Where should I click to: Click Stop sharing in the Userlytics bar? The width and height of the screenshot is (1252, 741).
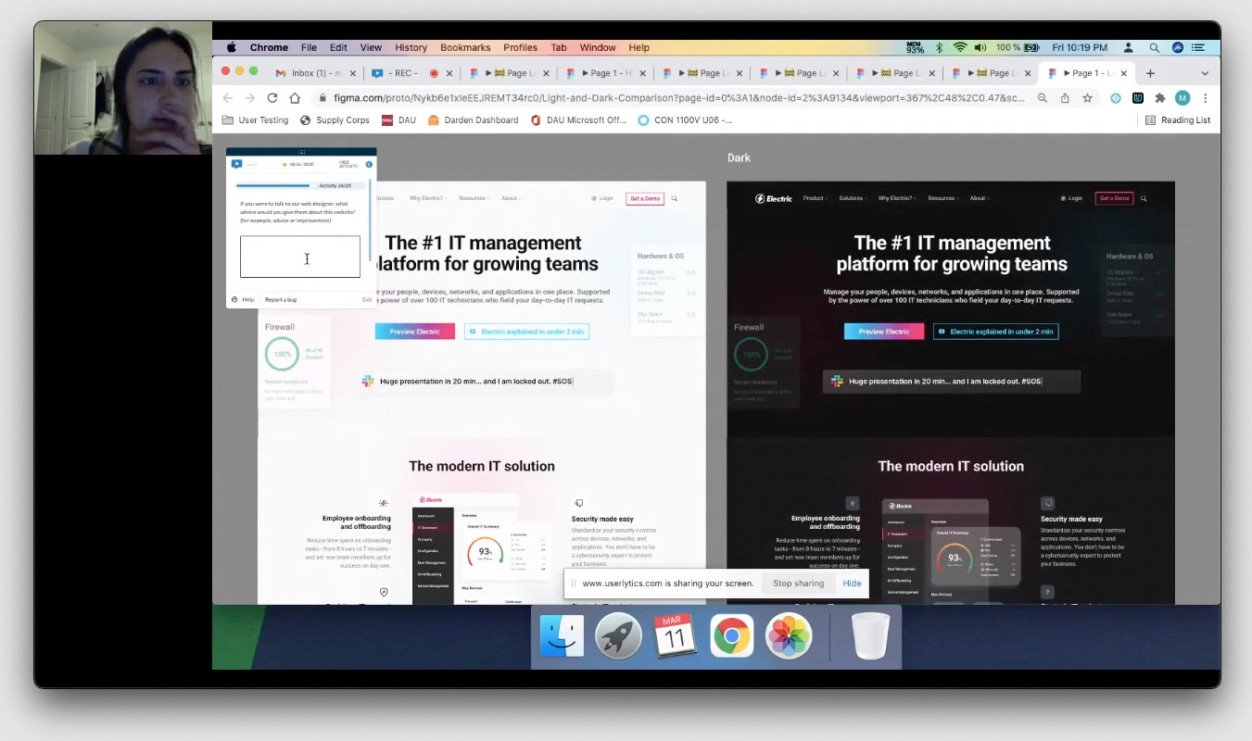click(x=798, y=584)
